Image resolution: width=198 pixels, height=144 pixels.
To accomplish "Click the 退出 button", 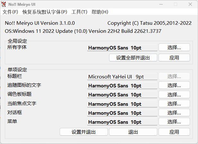I will (x=133, y=132).
